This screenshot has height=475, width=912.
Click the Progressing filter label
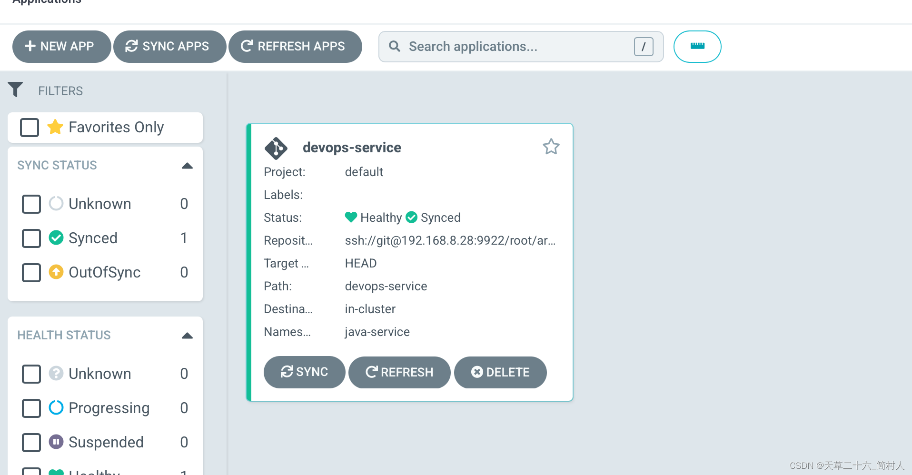click(x=109, y=408)
